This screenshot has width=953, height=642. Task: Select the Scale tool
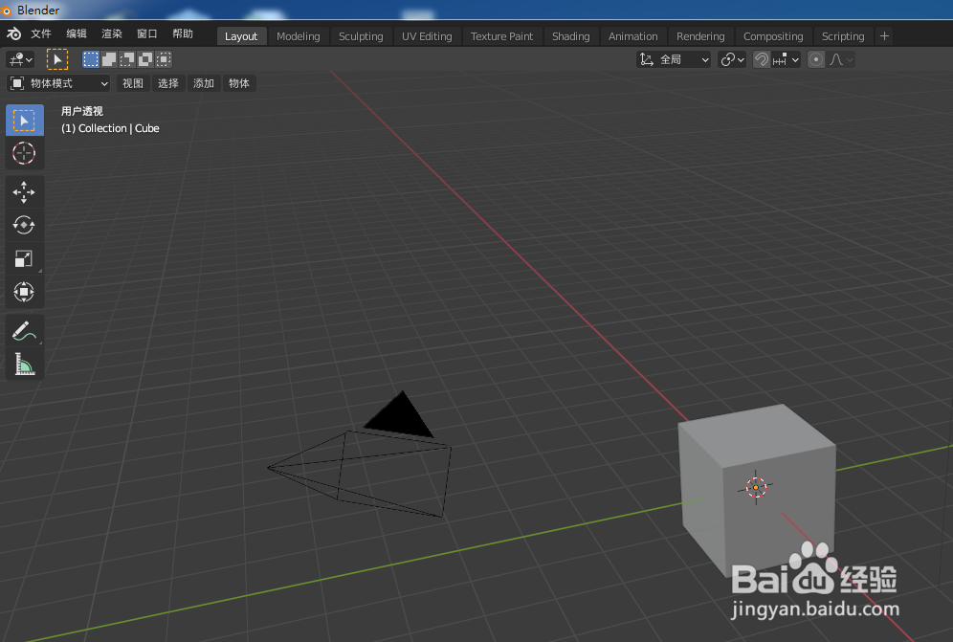24,258
